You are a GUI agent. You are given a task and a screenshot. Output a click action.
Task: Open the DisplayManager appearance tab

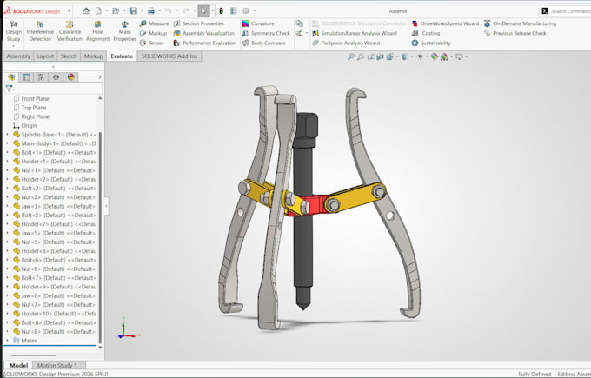[70, 77]
